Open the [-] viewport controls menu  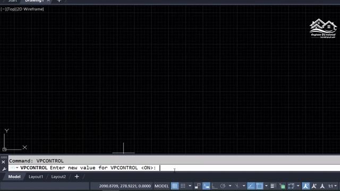tap(3, 9)
